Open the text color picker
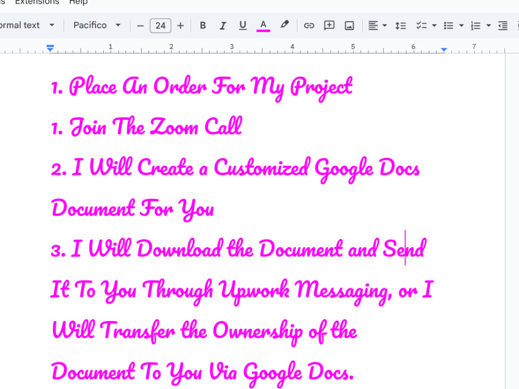This screenshot has width=519, height=389. pyautogui.click(x=263, y=25)
